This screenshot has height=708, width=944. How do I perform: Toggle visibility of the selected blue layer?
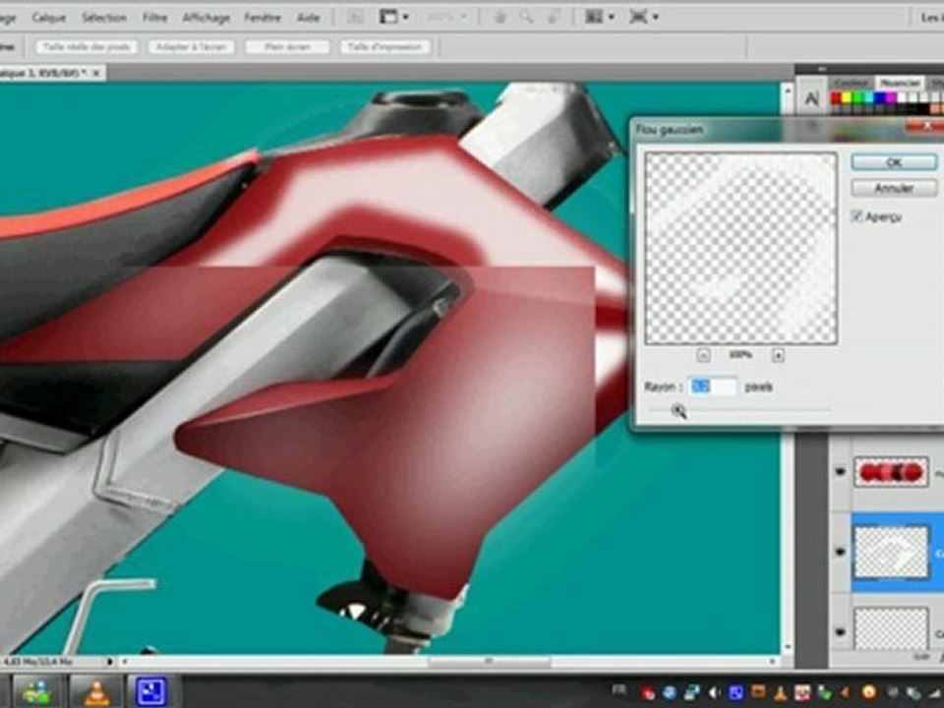click(841, 552)
